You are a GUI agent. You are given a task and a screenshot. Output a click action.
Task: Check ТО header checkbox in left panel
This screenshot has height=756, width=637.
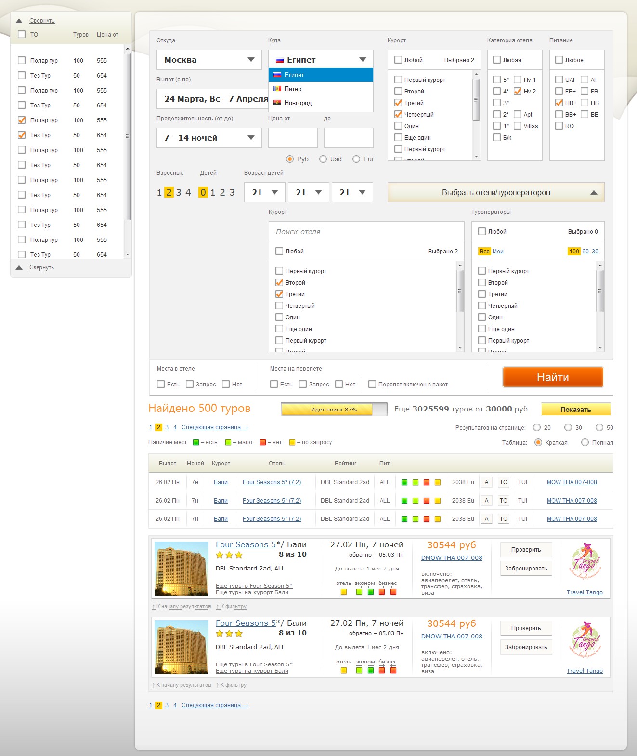[22, 34]
